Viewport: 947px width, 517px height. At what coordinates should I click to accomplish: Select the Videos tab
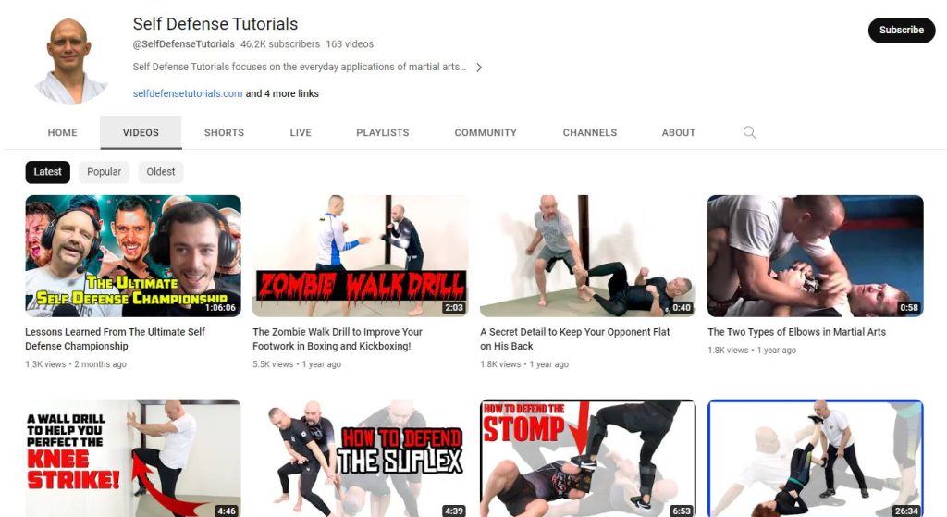[x=141, y=132]
